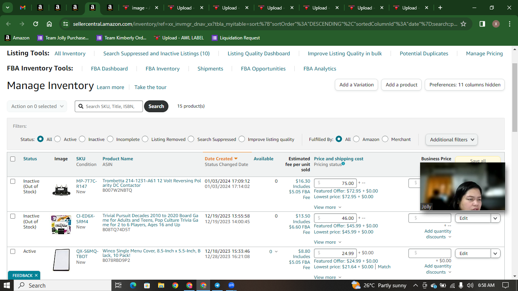Image resolution: width=518 pixels, height=291 pixels.
Task: Open the Windows notification center
Action: click(505, 285)
